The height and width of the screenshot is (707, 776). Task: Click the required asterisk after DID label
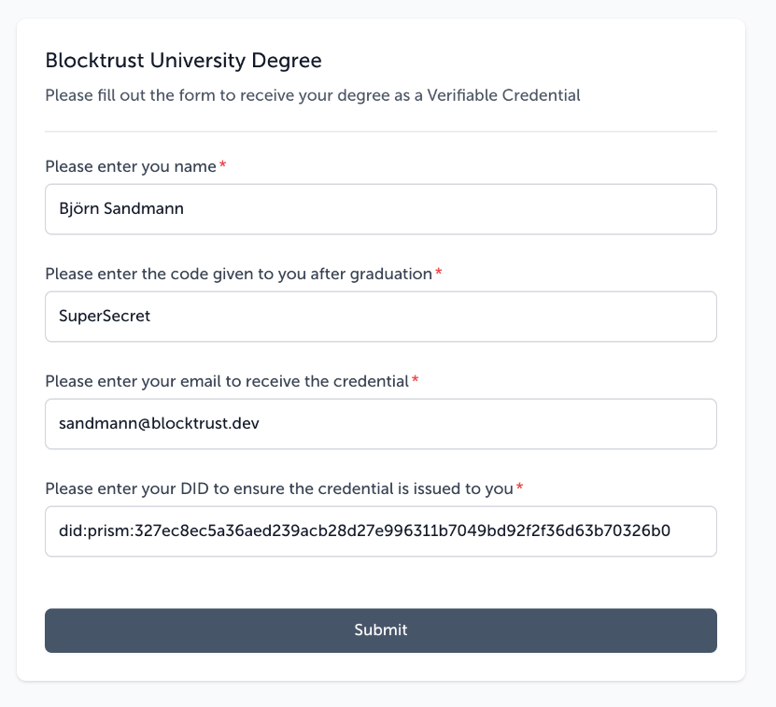pos(519,487)
